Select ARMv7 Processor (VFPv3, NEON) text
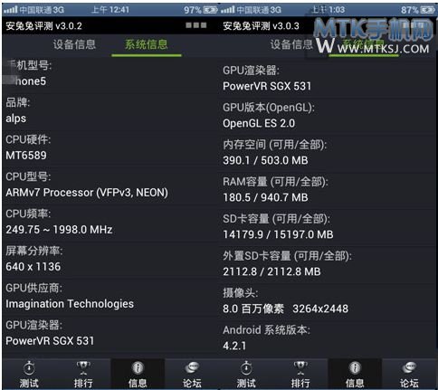 [87, 193]
